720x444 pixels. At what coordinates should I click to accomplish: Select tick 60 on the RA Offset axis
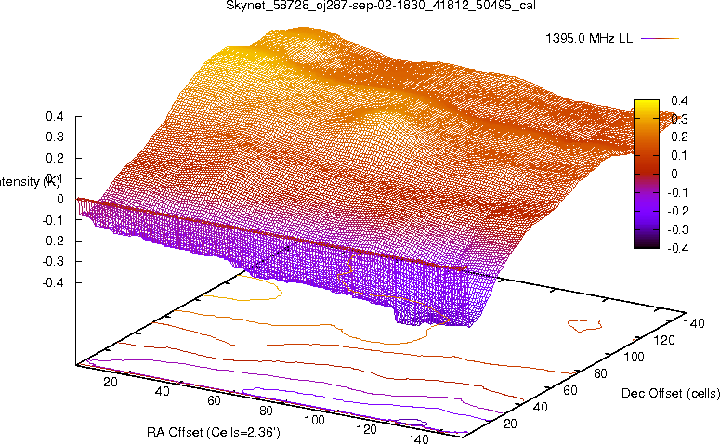pyautogui.click(x=214, y=401)
